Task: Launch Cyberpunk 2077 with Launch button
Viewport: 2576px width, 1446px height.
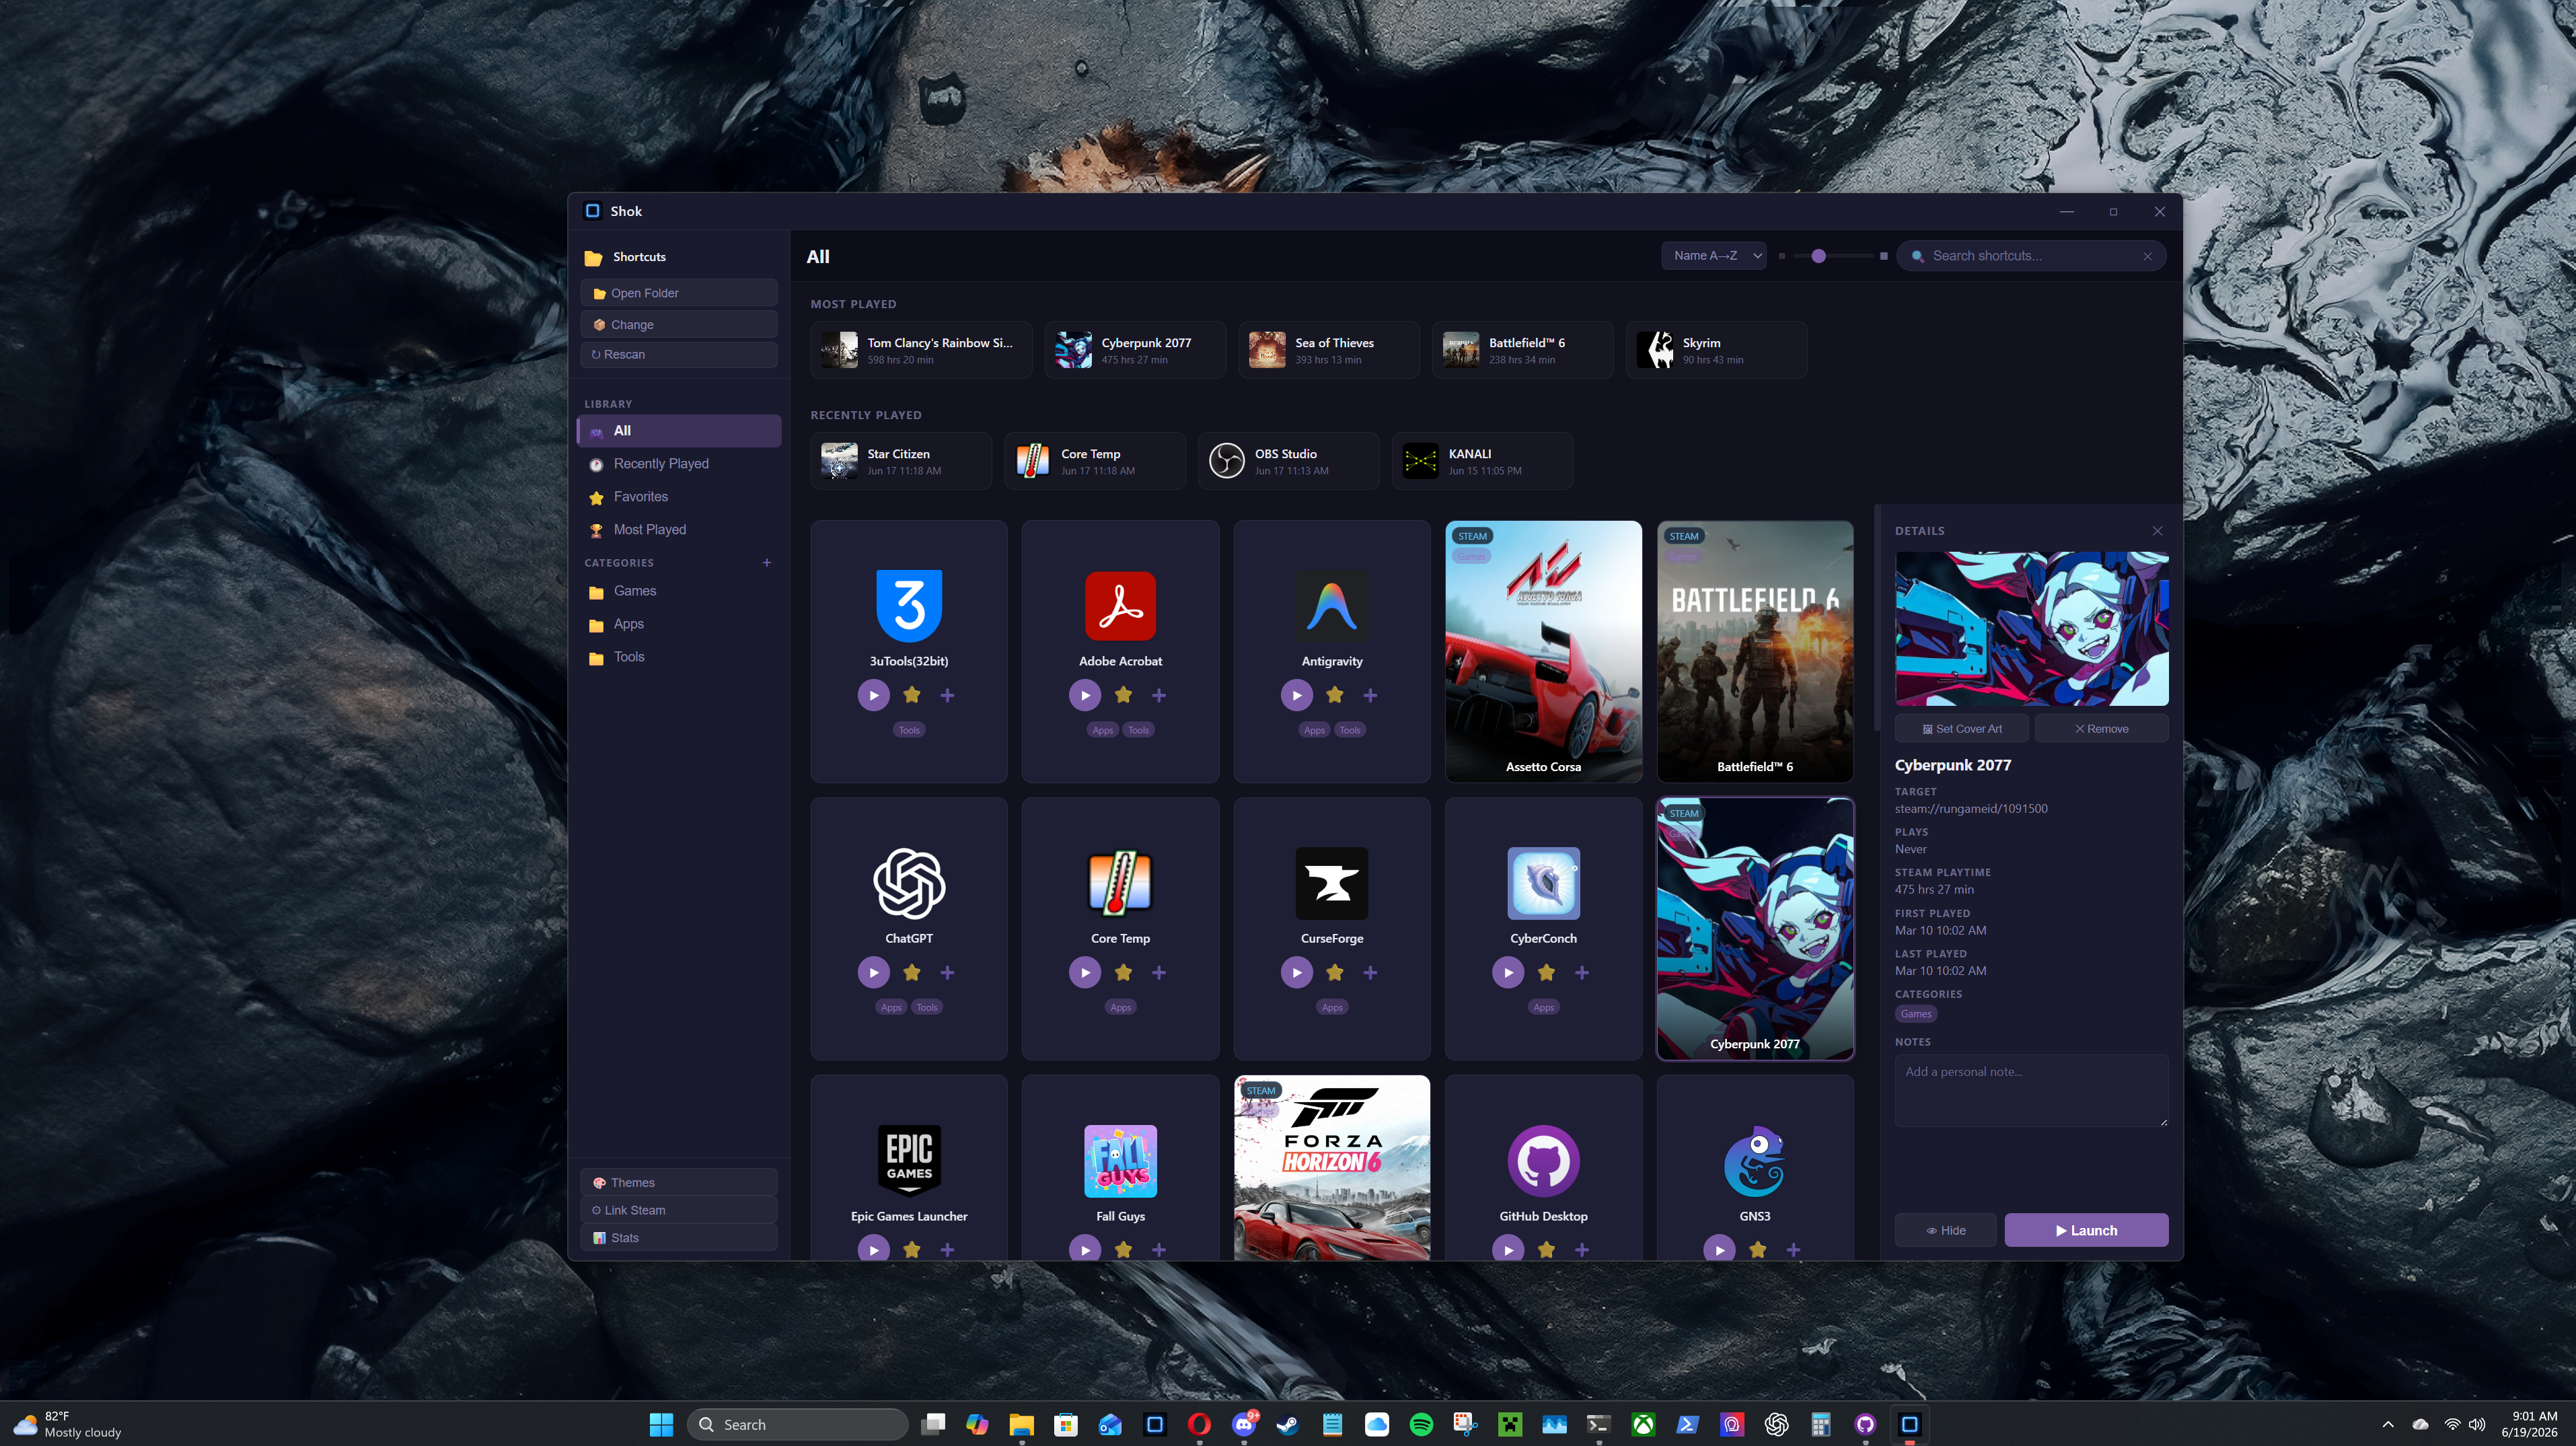Action: coord(2086,1230)
